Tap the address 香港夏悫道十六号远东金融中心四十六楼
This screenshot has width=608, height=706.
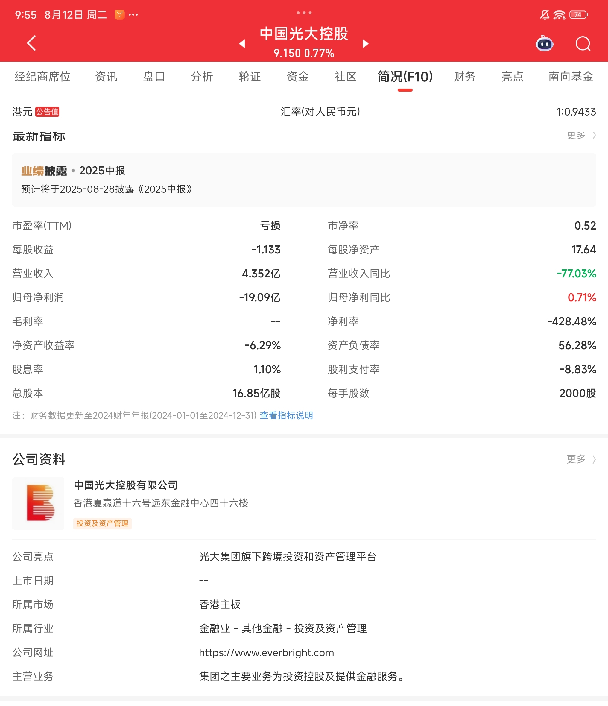[161, 503]
